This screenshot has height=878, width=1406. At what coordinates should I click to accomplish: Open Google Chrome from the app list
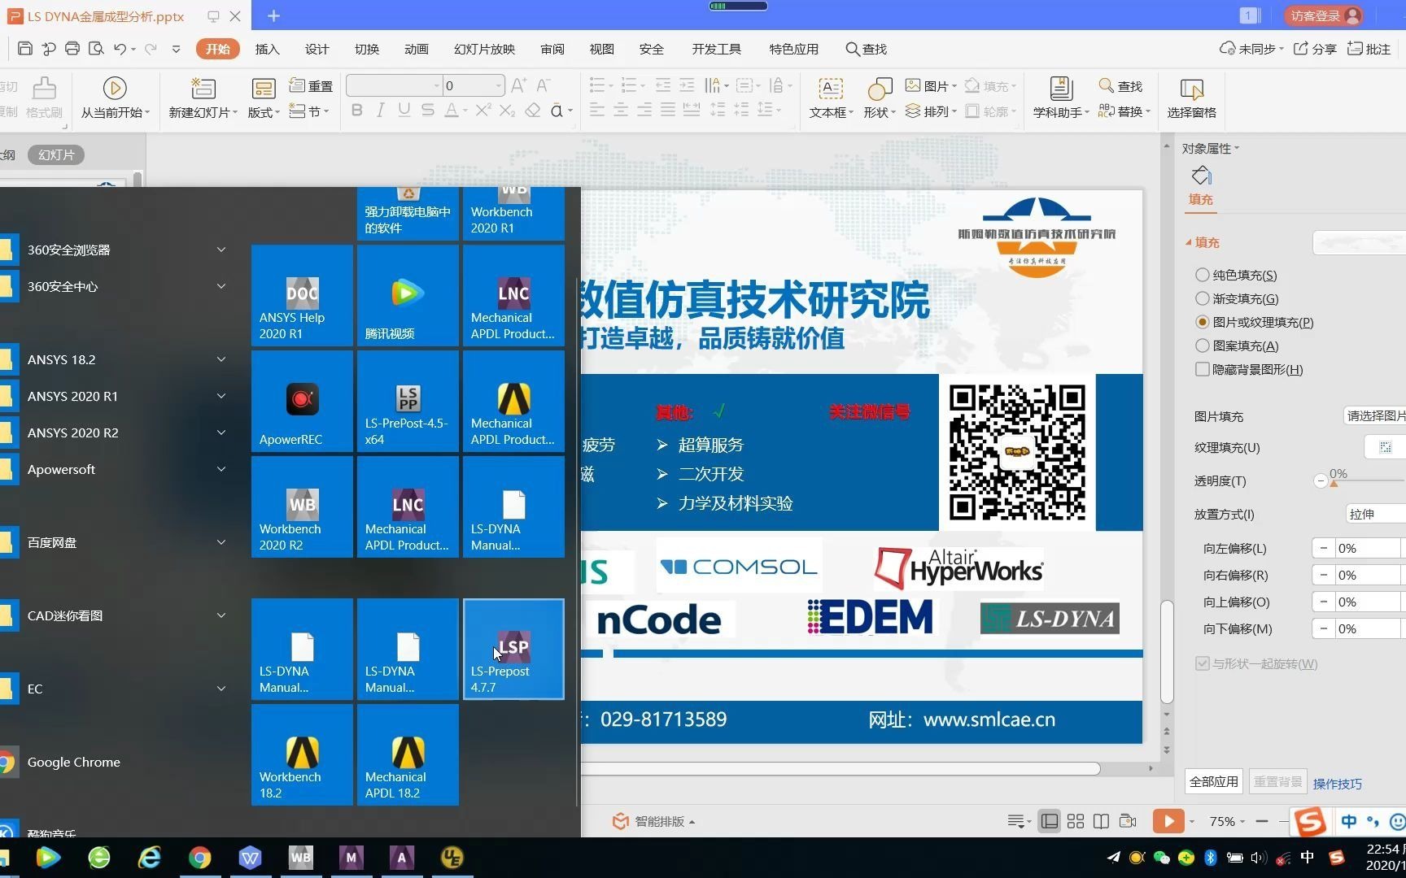[73, 762]
